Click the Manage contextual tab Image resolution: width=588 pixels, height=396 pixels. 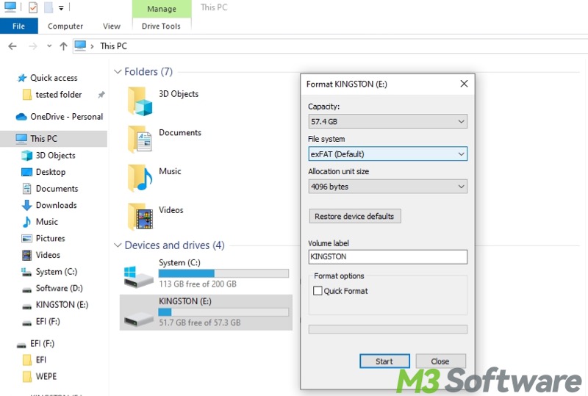(x=162, y=9)
